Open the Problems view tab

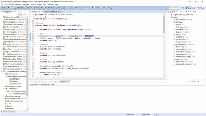click(x=43, y=82)
